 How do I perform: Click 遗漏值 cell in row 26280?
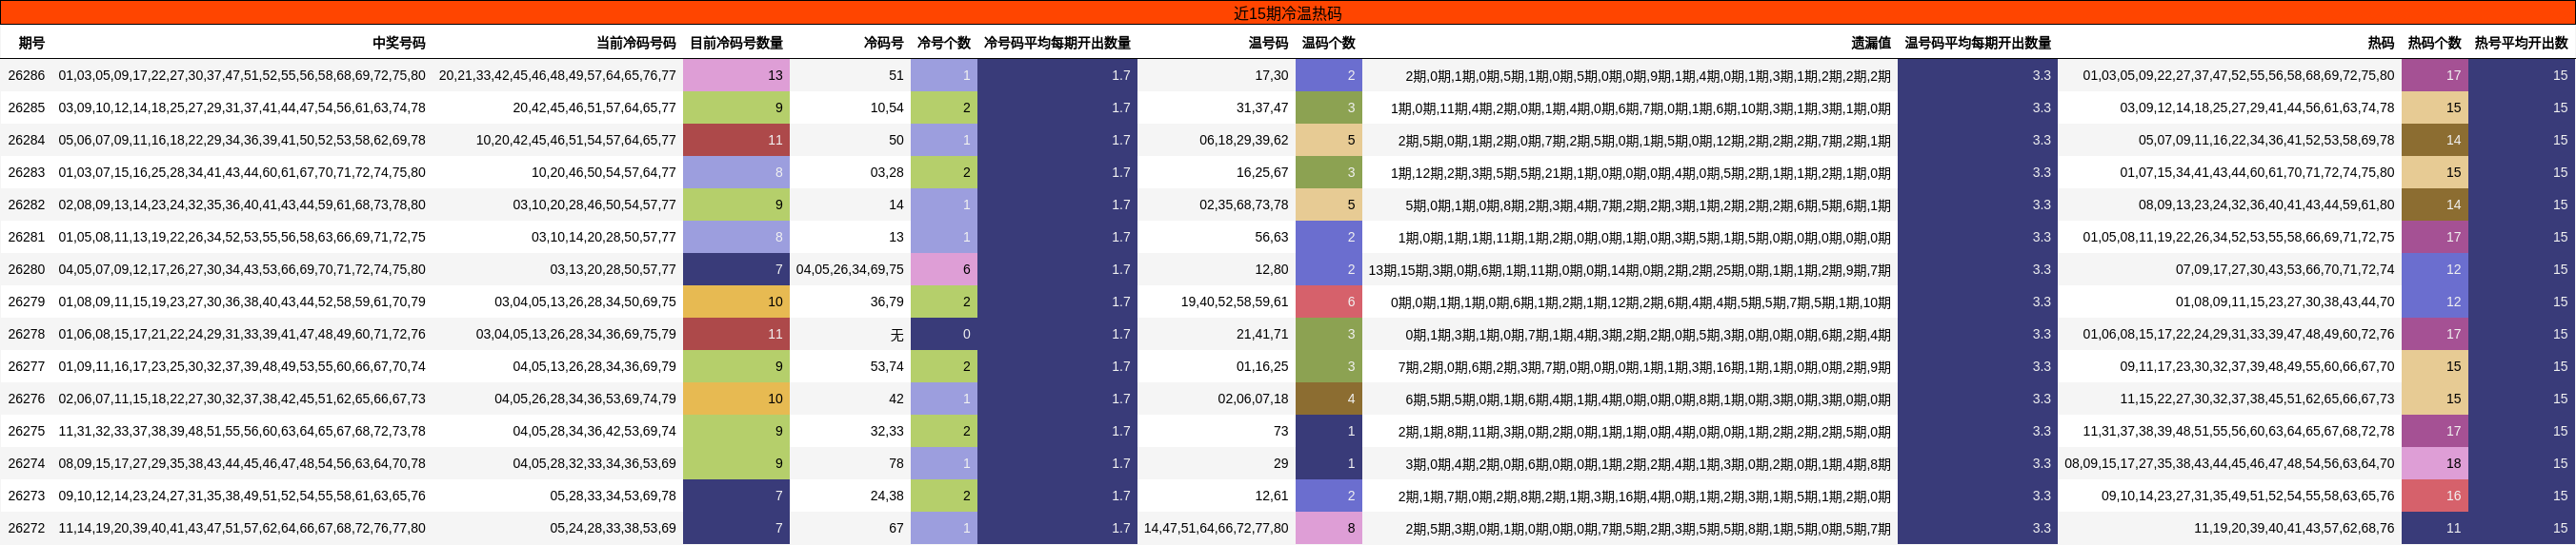pos(1630,269)
